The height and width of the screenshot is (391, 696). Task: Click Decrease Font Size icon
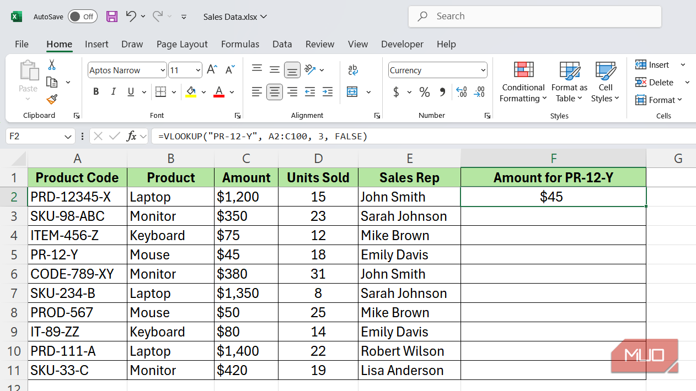pyautogui.click(x=231, y=70)
